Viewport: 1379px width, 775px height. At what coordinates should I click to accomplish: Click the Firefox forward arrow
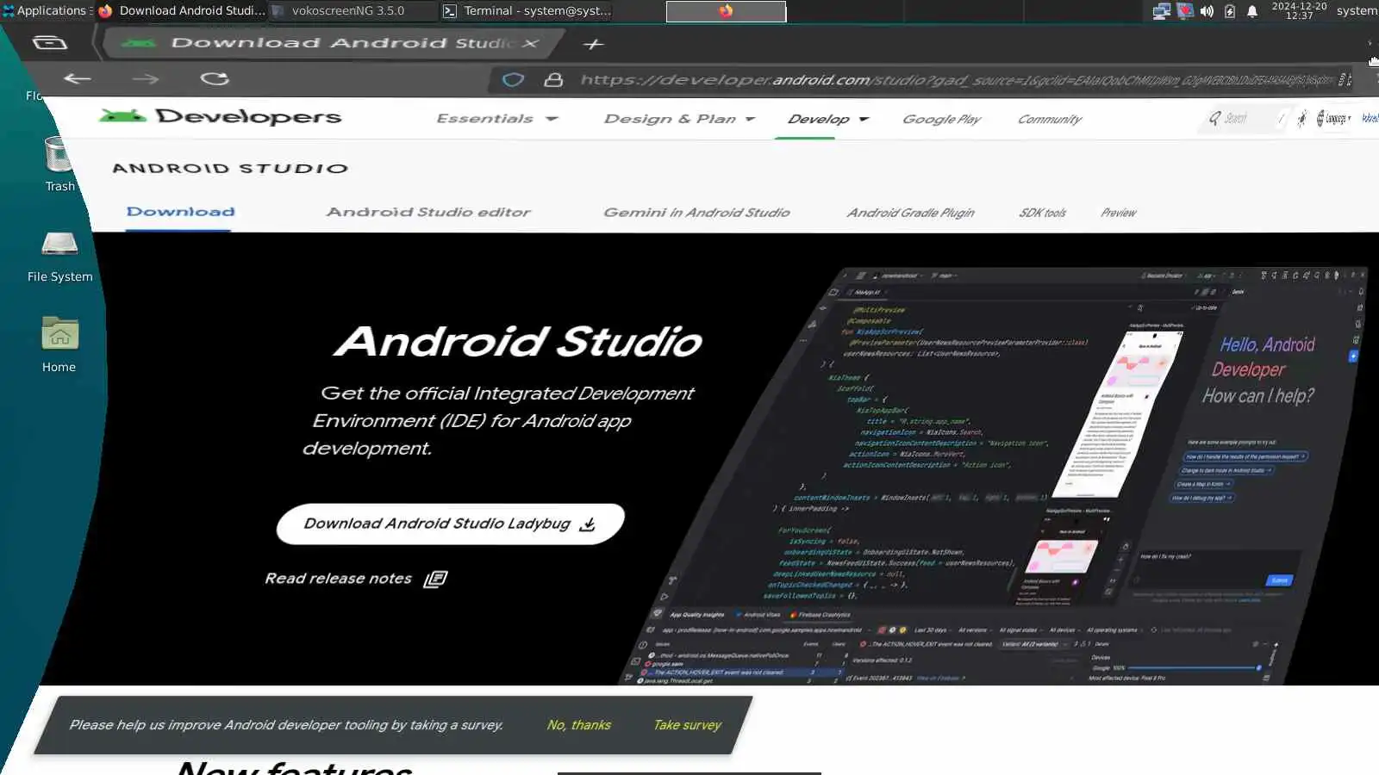tap(146, 79)
